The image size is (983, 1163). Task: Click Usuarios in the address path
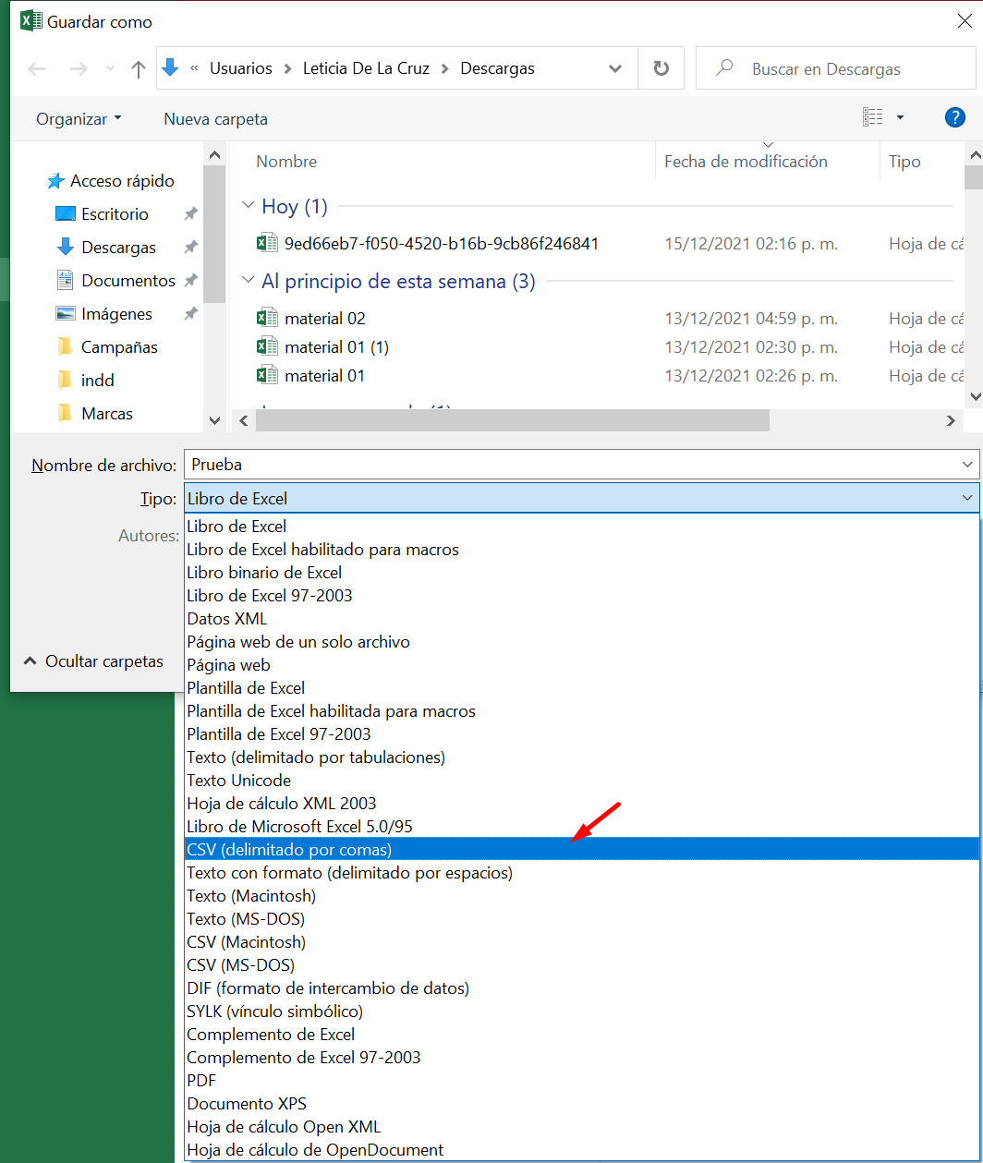pos(240,68)
